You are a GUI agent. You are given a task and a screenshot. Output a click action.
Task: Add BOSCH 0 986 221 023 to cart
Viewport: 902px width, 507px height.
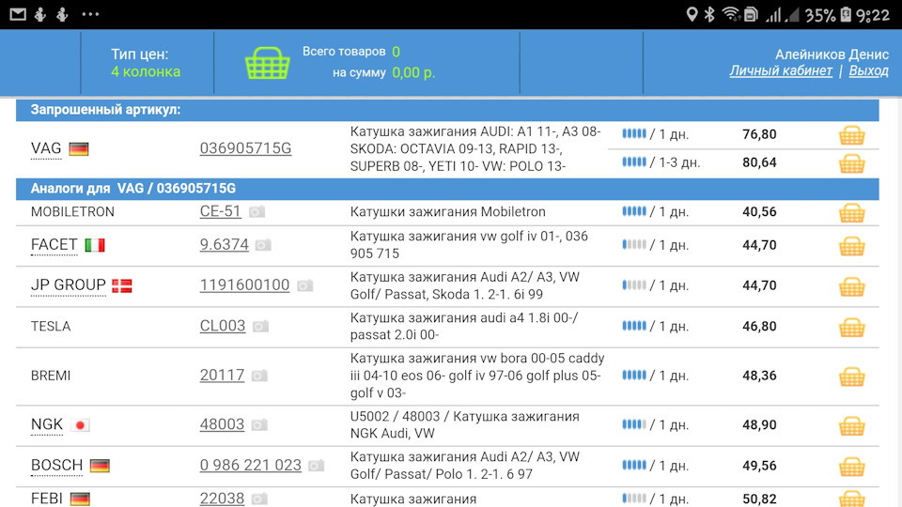pos(852,467)
